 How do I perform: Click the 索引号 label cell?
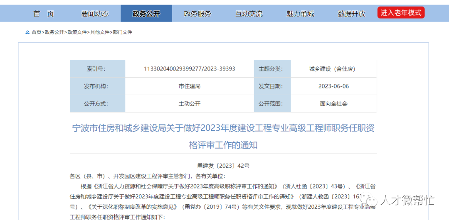pyautogui.click(x=97, y=68)
